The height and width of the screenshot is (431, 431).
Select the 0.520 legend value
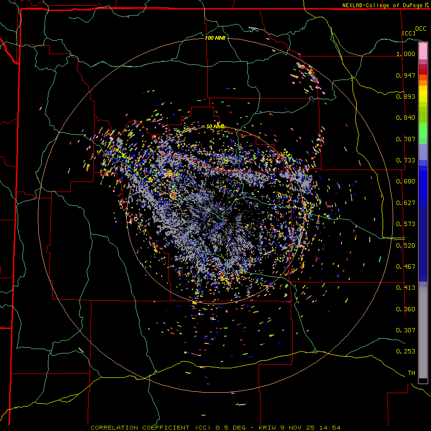pyautogui.click(x=406, y=246)
